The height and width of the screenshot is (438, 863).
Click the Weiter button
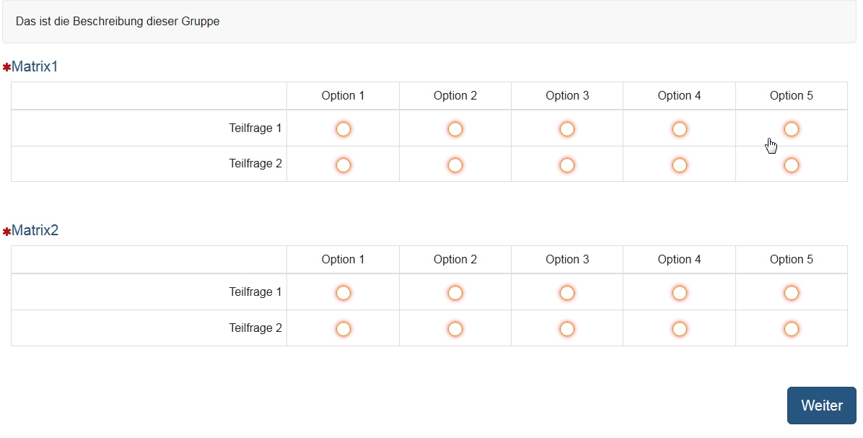coord(821,406)
